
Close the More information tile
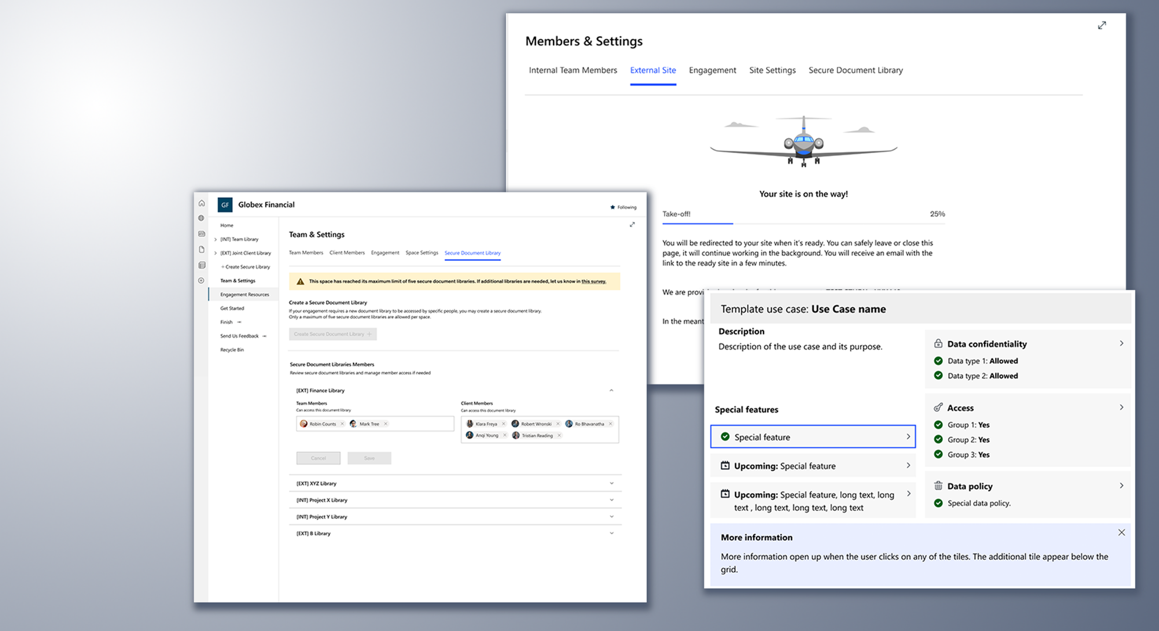1121,532
